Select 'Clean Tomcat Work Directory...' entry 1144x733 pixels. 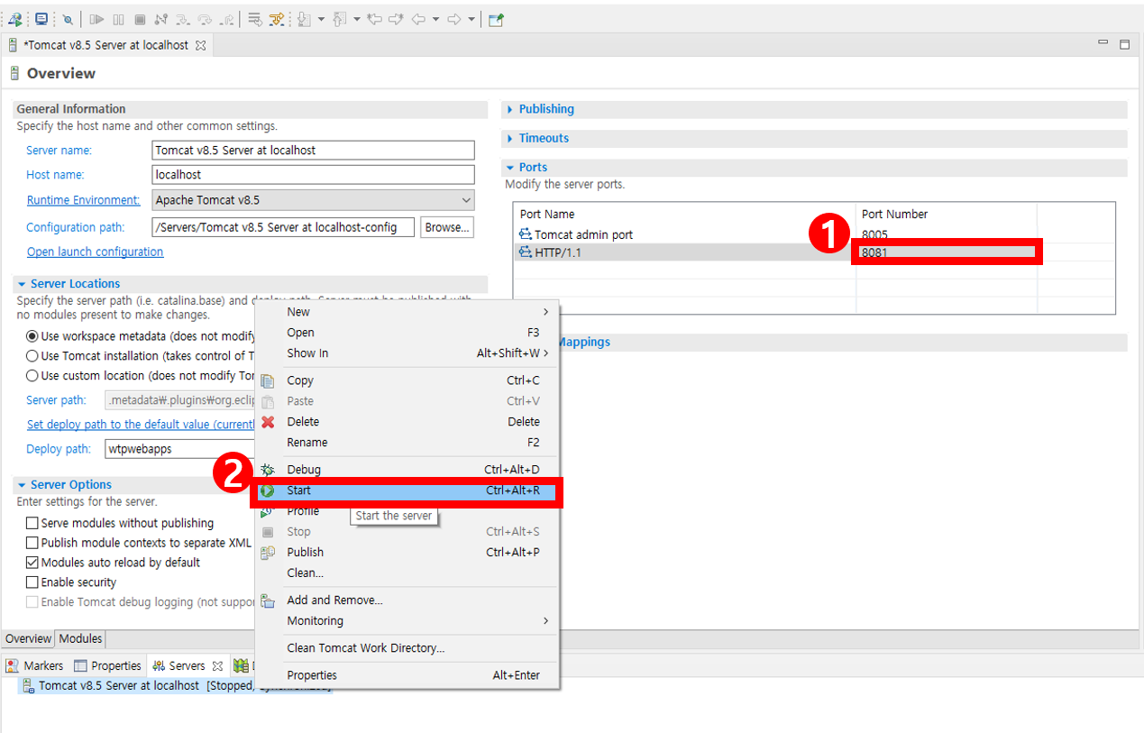(407, 648)
